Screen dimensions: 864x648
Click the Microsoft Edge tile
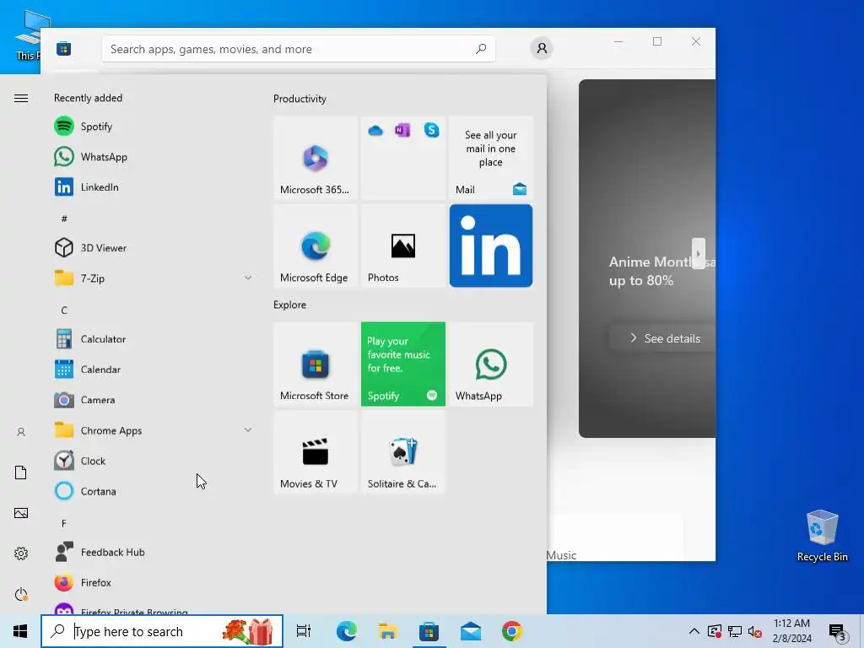(x=316, y=246)
